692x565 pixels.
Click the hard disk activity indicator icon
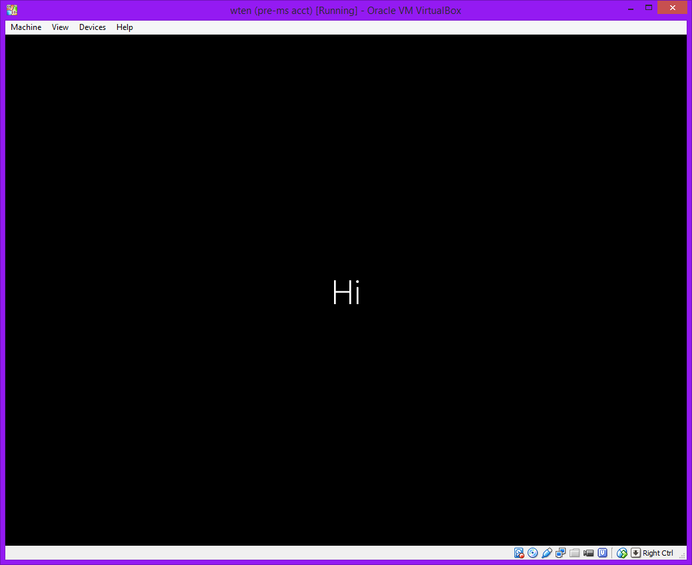519,553
